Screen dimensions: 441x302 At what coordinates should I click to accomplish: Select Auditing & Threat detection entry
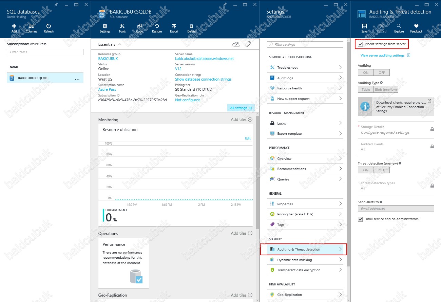pyautogui.click(x=305, y=249)
